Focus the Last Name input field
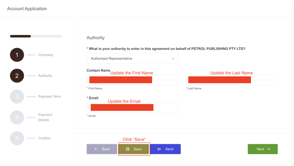The height and width of the screenshot is (166, 294). (232, 80)
